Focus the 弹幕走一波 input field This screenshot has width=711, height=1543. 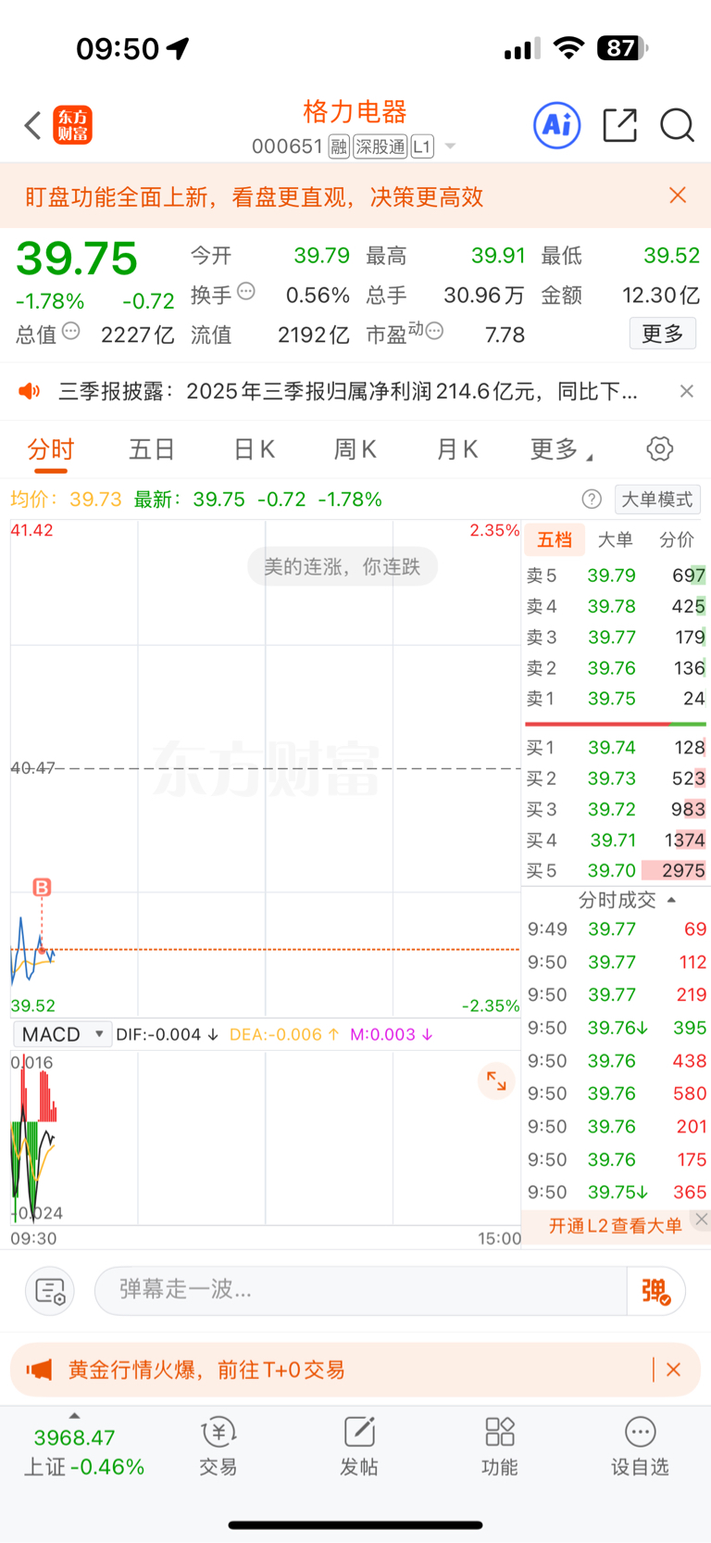(361, 1290)
